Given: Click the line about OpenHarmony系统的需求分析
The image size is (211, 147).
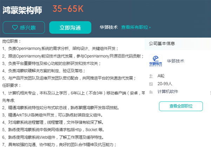Looking at the screenshot, I should (x=60, y=49).
